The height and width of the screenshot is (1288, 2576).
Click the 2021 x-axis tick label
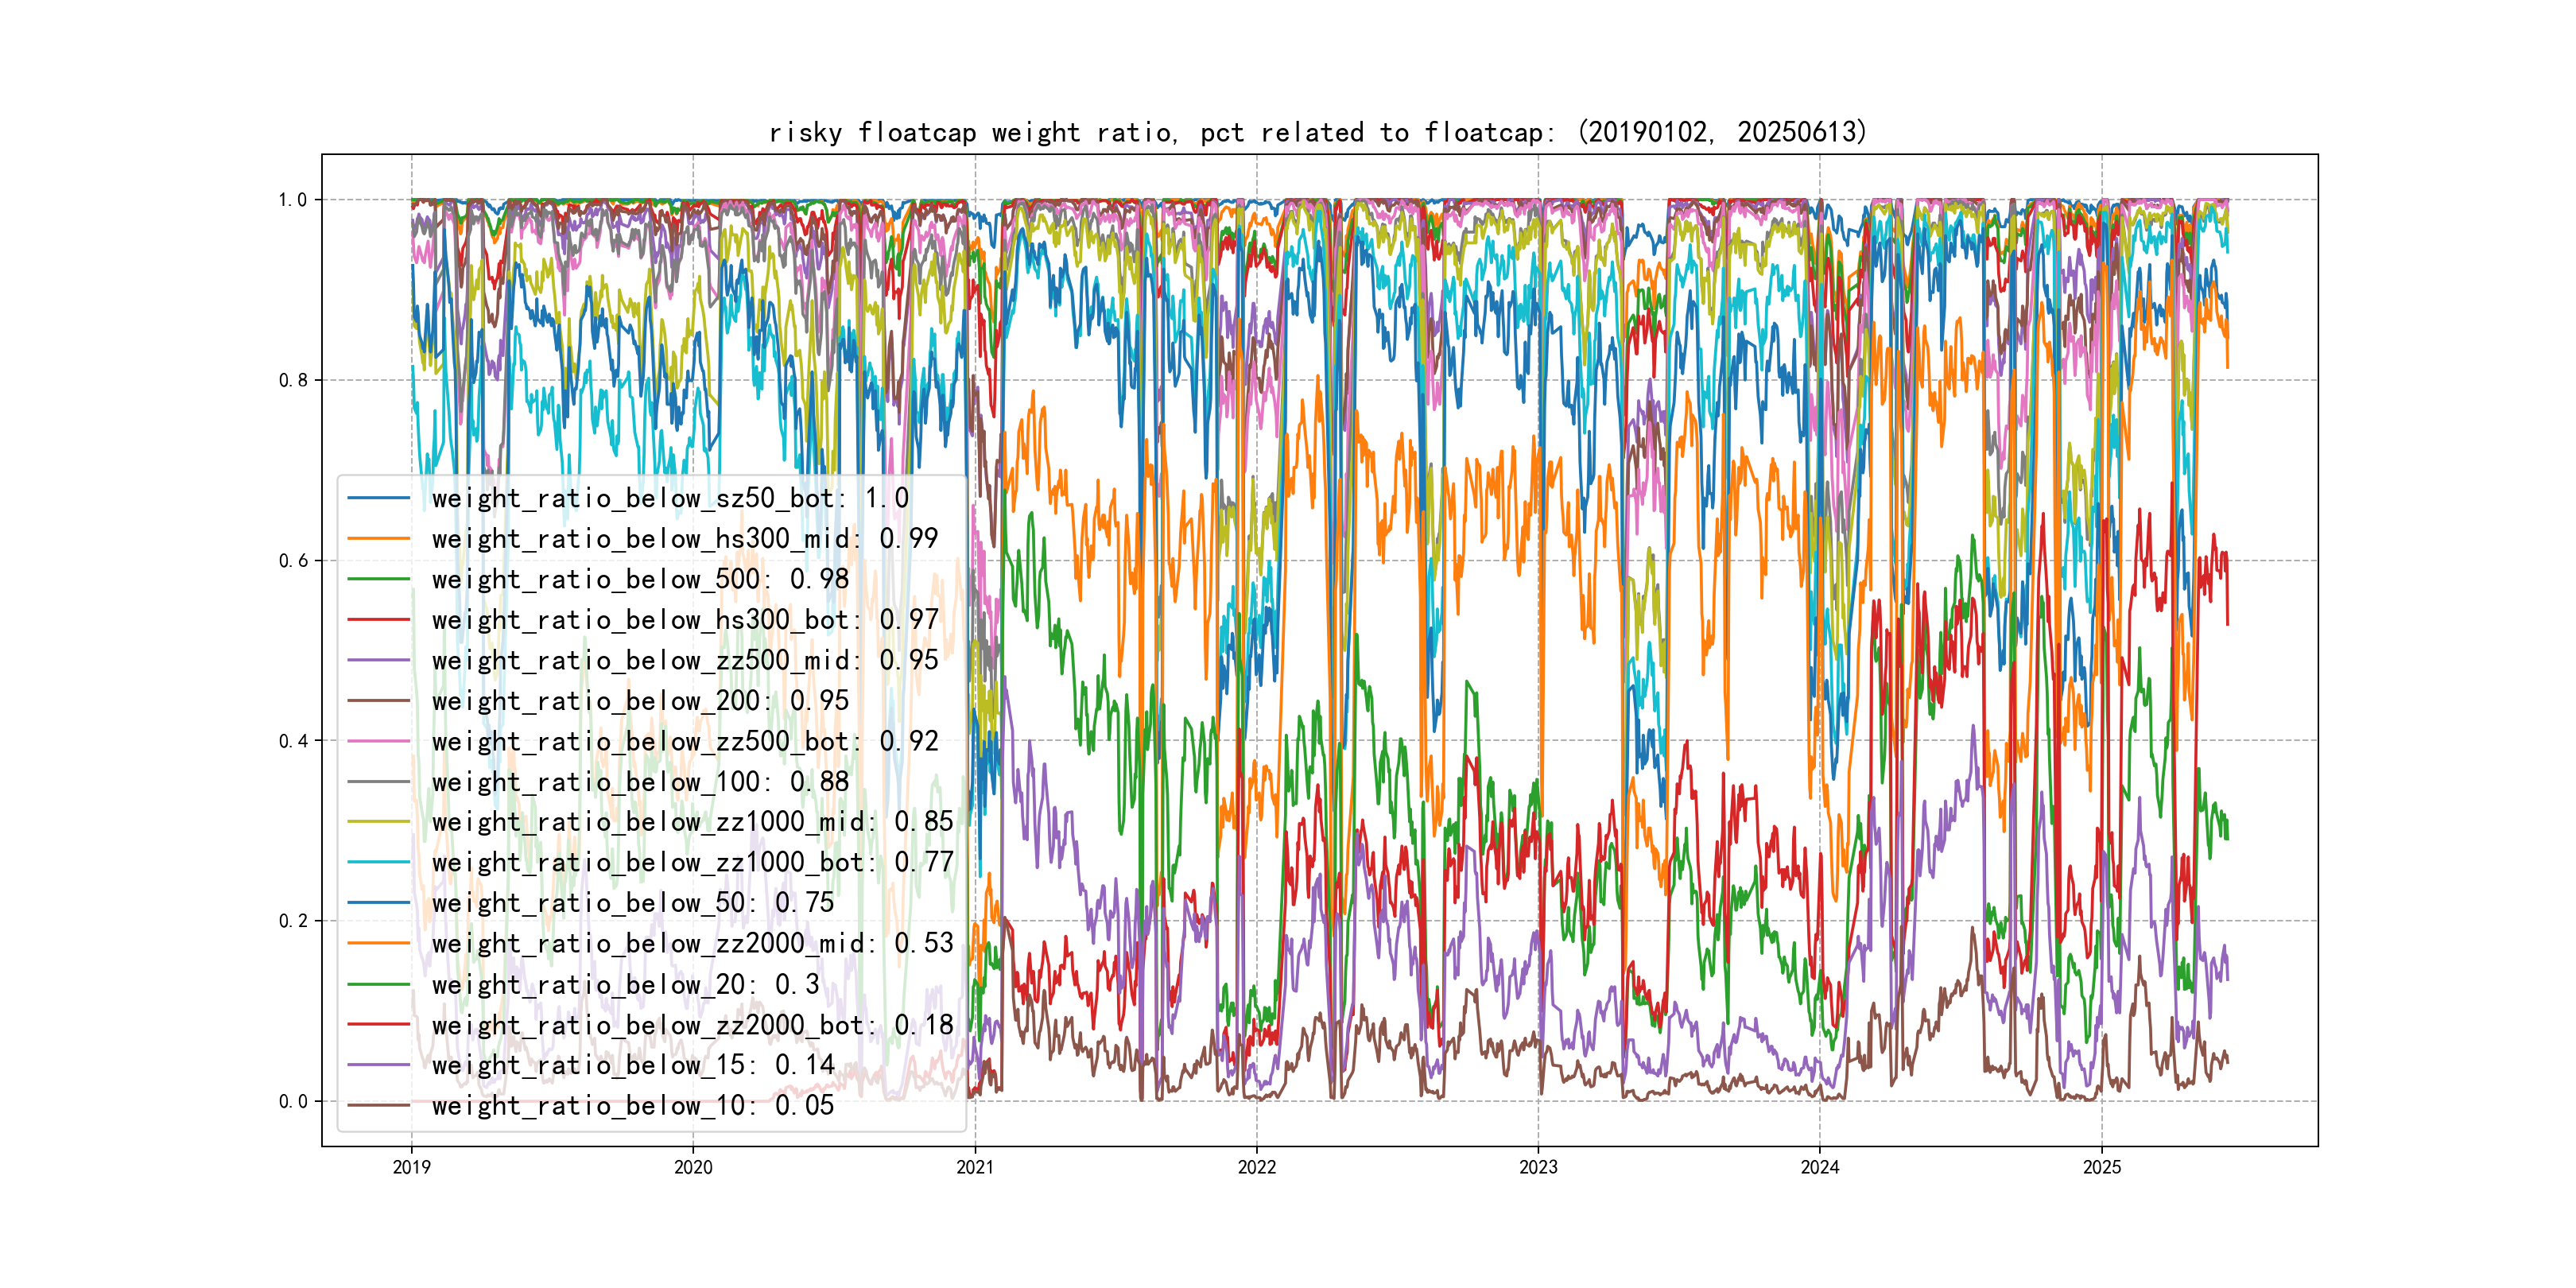(975, 1167)
